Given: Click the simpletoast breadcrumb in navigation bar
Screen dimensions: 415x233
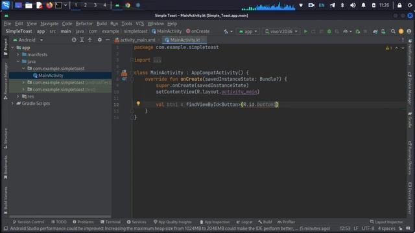Looking at the screenshot, I should click(136, 32).
